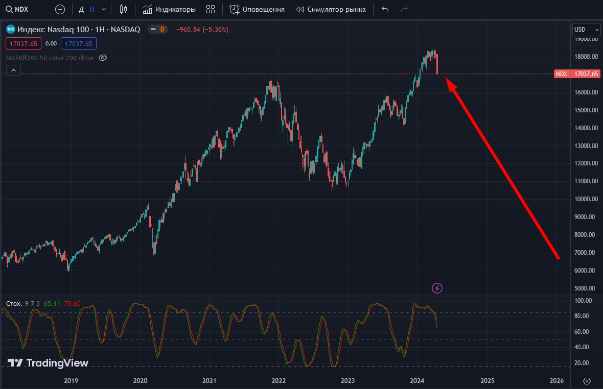Screen dimensions: 603x389
Task: Click the 2020 time axis label
Action: (140, 380)
